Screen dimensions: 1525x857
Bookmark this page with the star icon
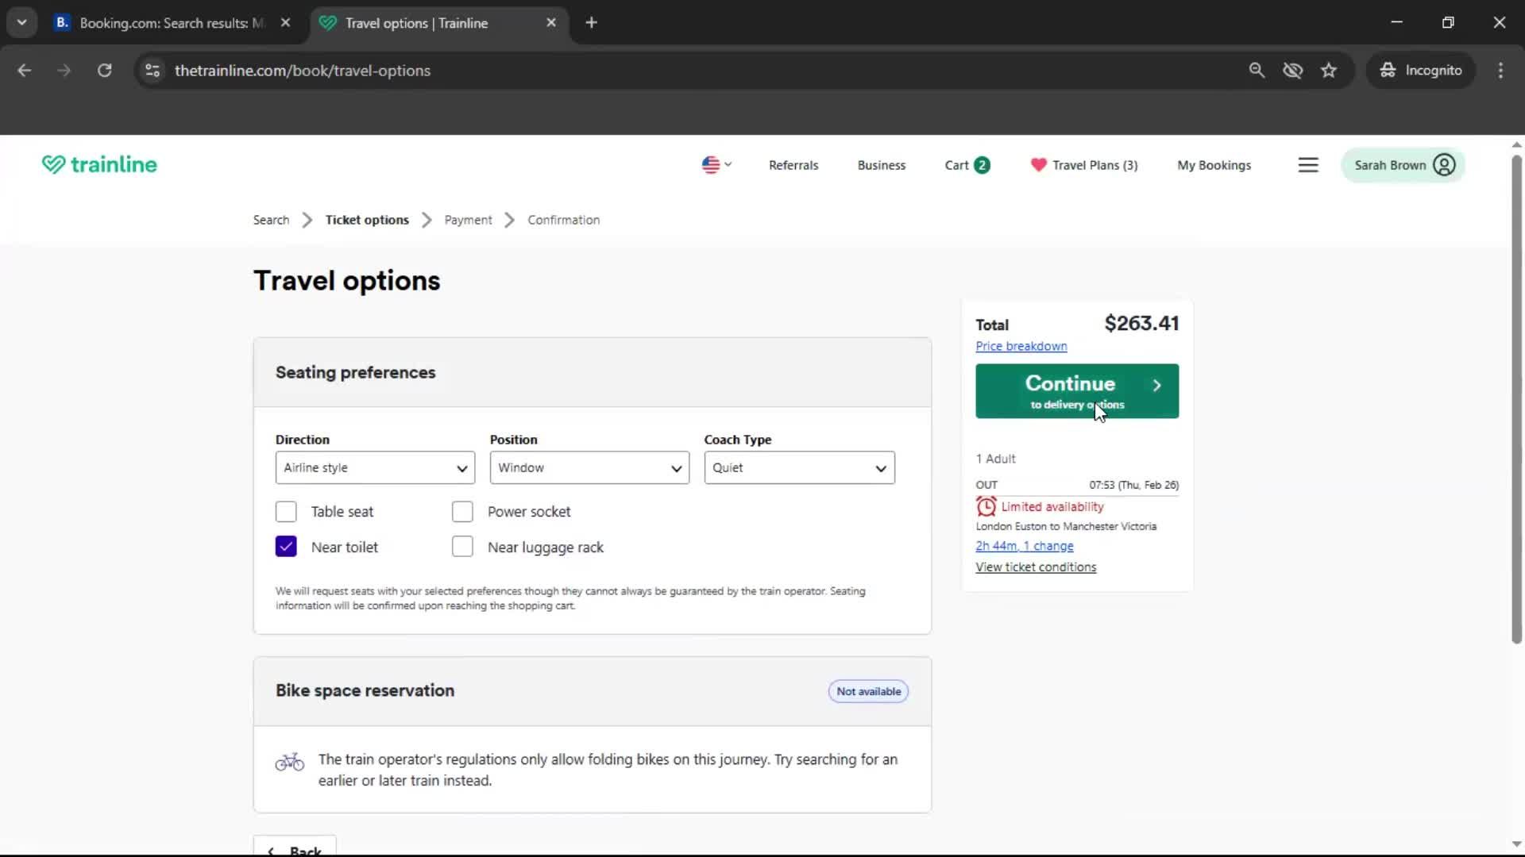click(x=1329, y=70)
